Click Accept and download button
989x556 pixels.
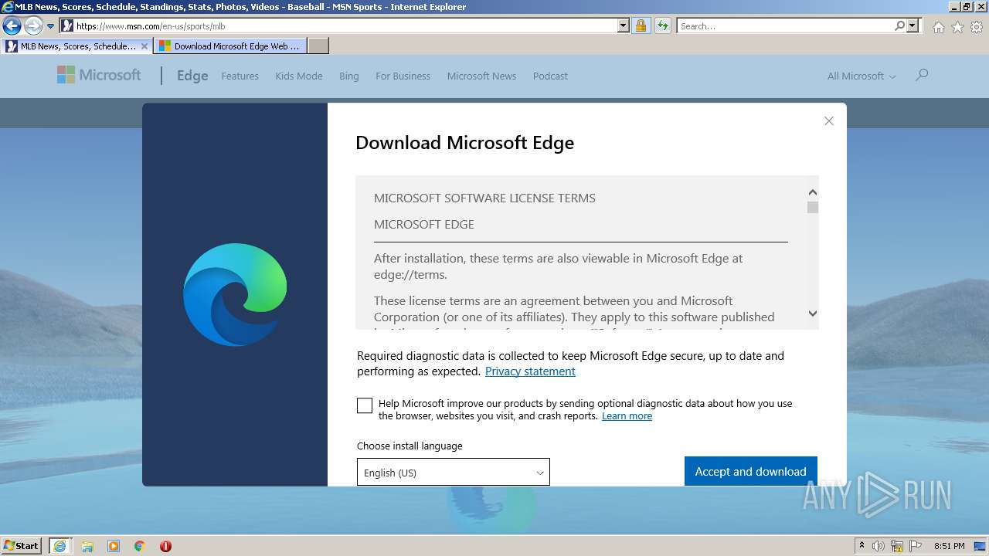tap(750, 472)
